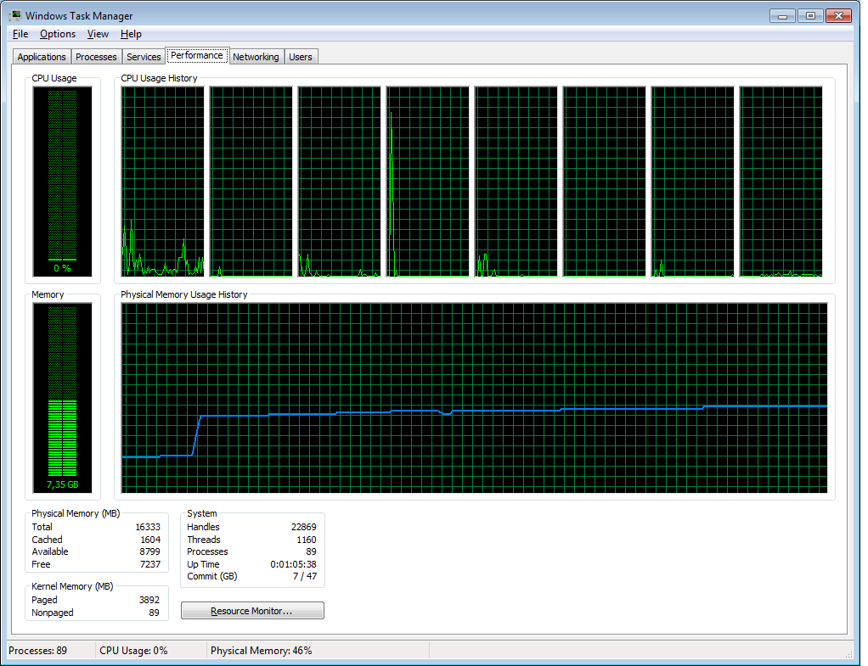
Task: Click the Commit (GB) value 7 / 47
Action: 305,576
